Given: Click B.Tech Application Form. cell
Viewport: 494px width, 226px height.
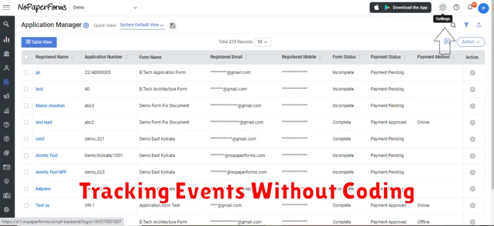Looking at the screenshot, I should [x=163, y=72].
